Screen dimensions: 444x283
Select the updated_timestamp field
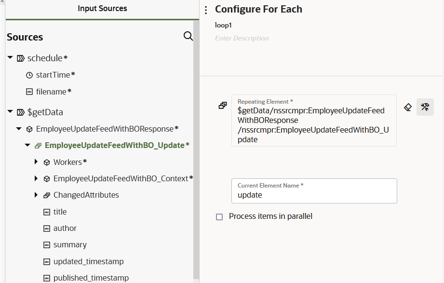coord(88,261)
